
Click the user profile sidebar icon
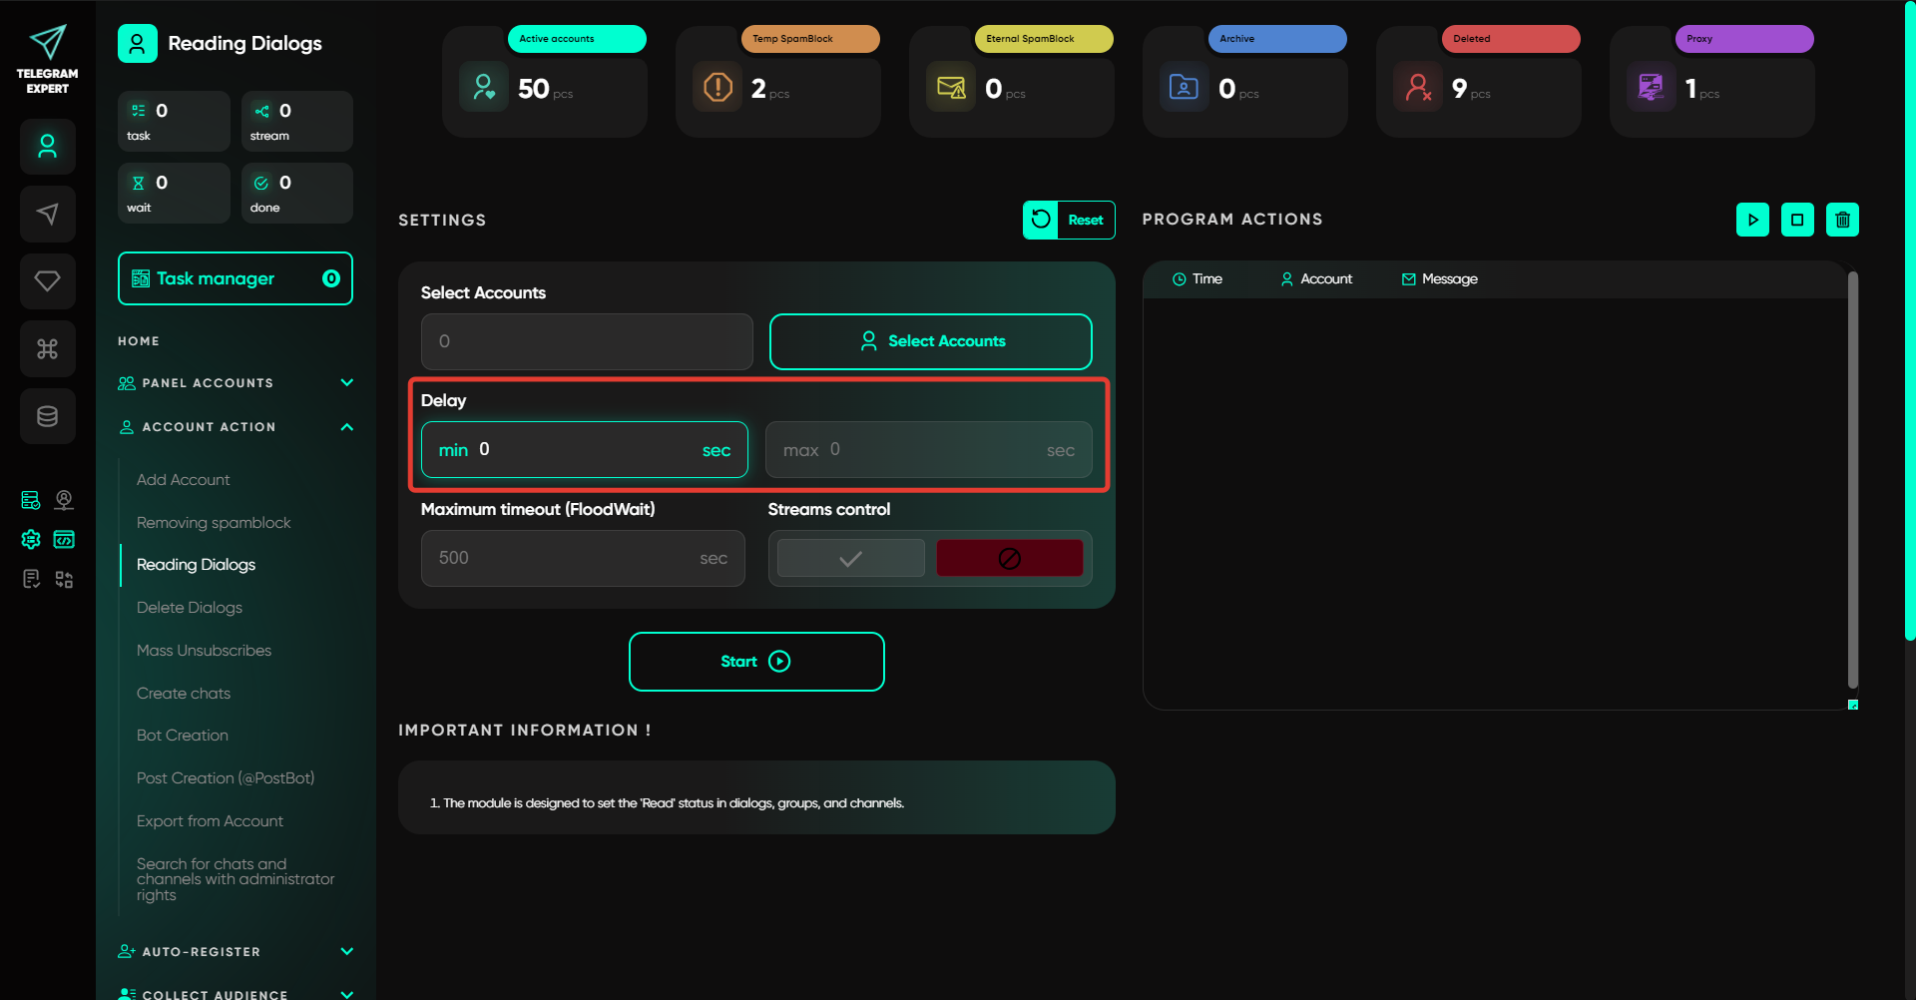pyautogui.click(x=47, y=147)
